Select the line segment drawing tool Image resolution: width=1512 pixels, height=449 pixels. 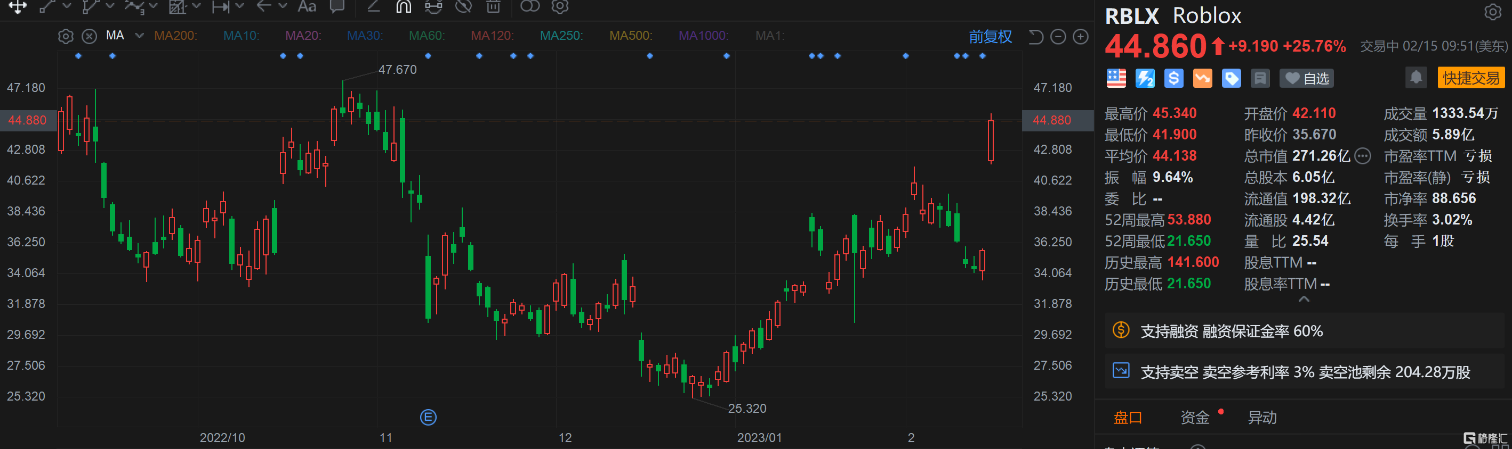(x=47, y=6)
